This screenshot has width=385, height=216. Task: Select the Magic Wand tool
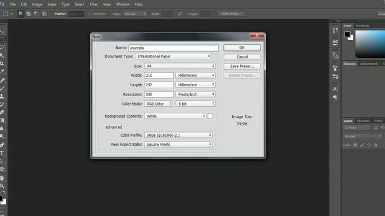click(2, 56)
